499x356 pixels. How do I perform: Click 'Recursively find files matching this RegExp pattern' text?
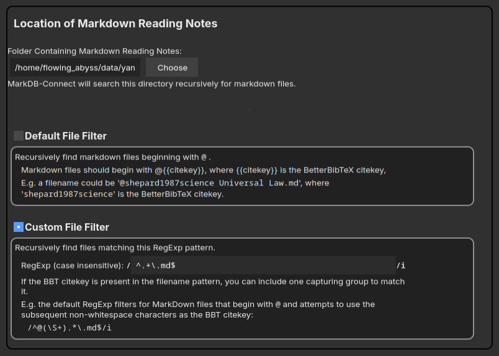point(115,248)
